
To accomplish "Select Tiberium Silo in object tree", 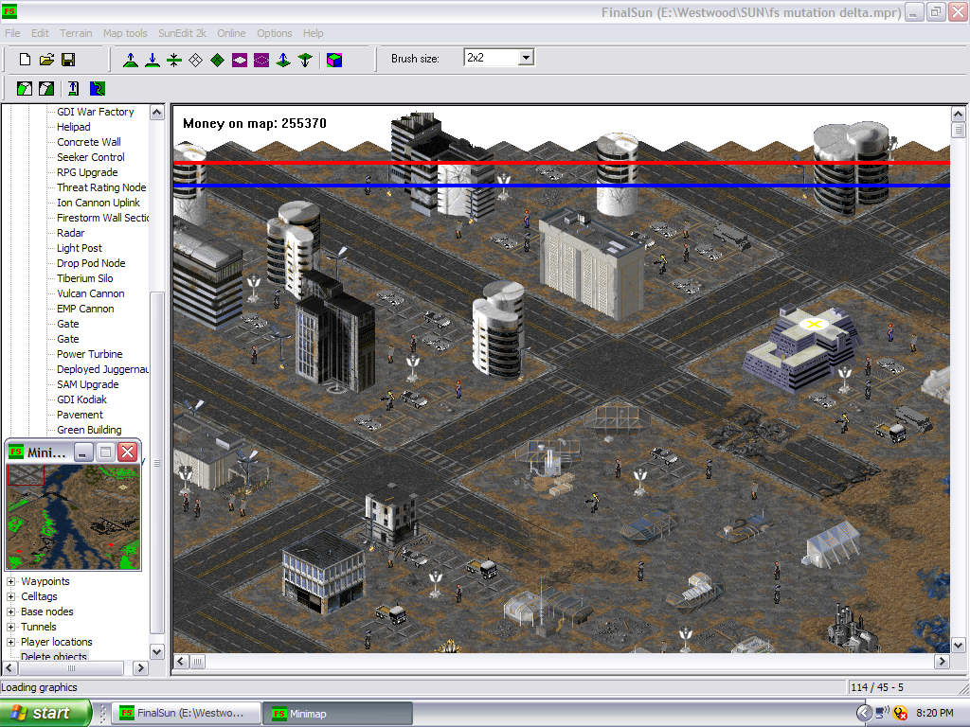I will pos(84,278).
